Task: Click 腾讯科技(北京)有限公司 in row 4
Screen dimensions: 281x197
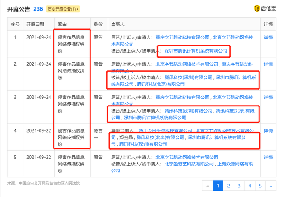Action: coord(160,137)
